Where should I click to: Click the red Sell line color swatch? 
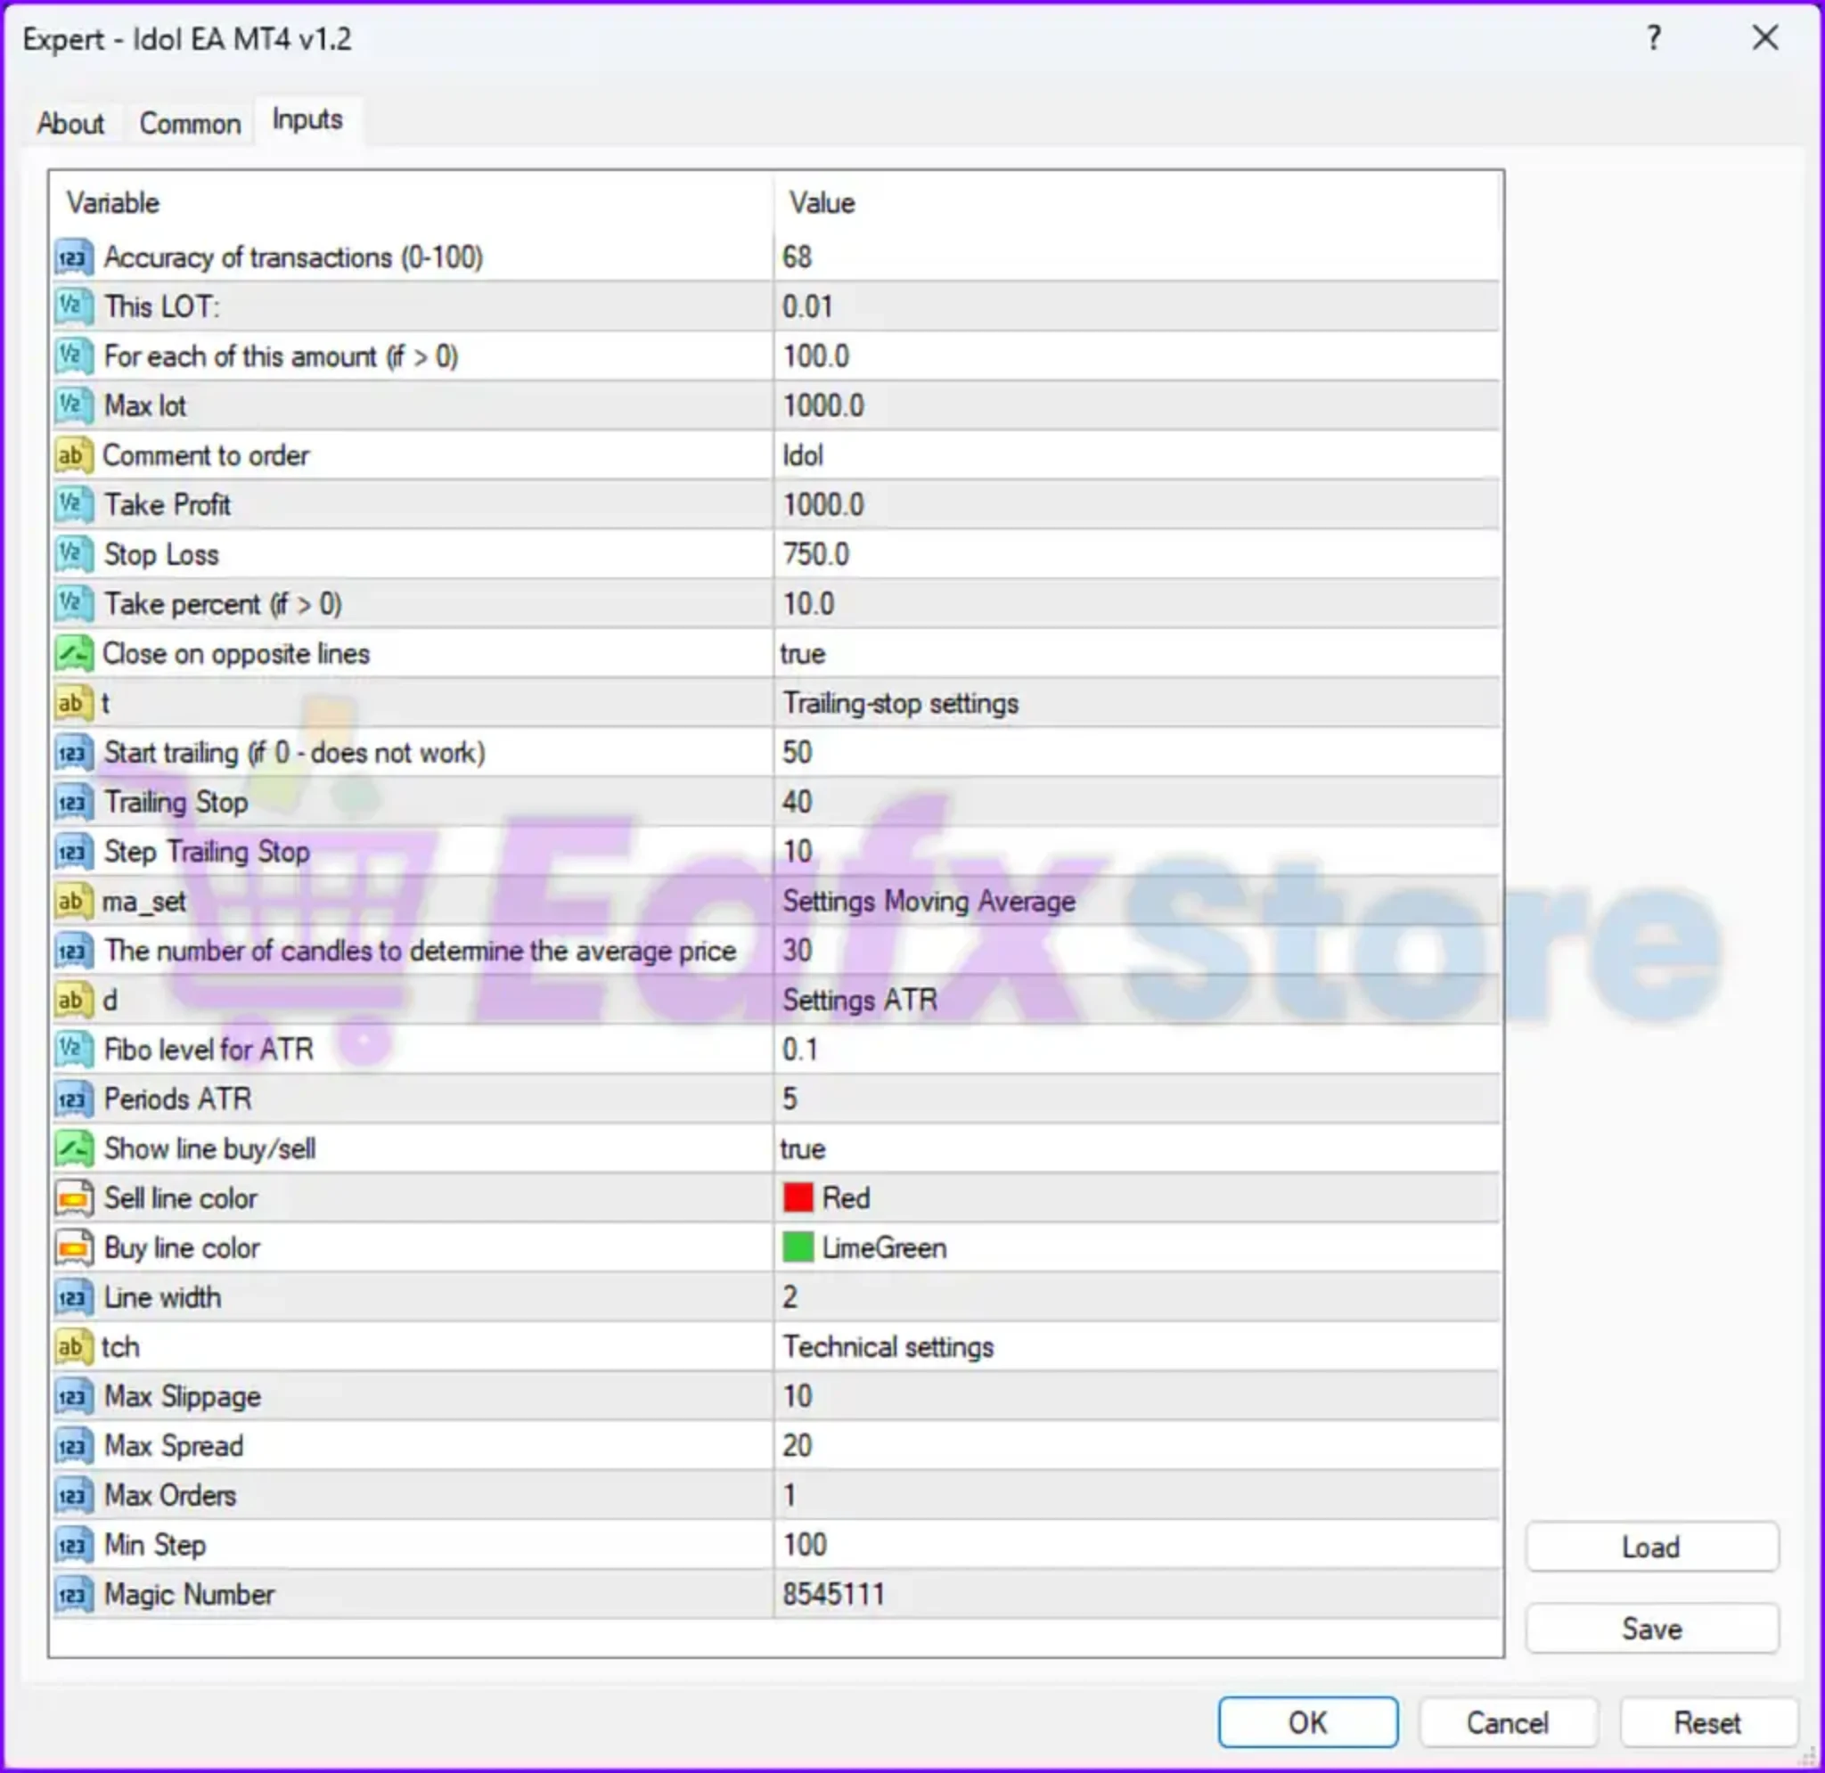(x=798, y=1197)
